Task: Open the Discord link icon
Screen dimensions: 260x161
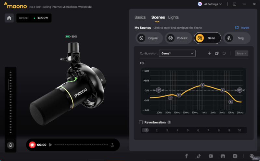Action: coord(223,156)
